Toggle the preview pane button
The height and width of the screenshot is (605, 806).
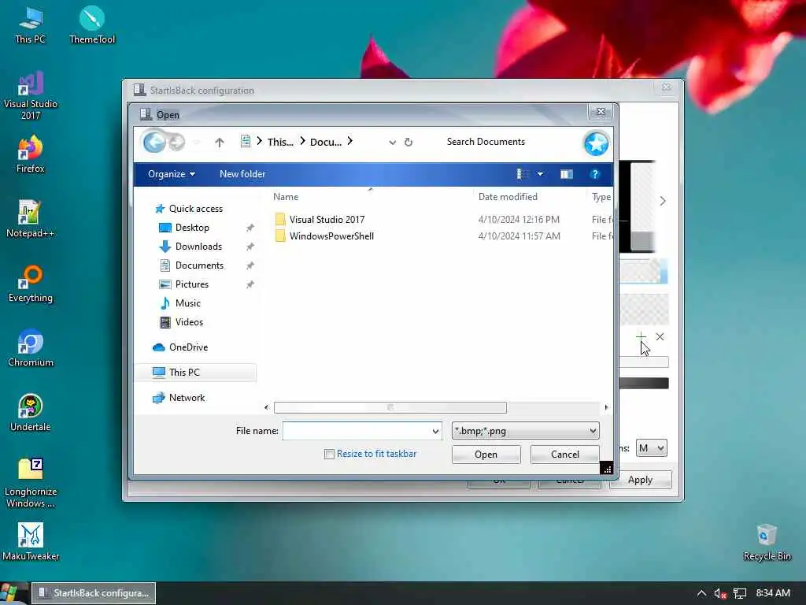click(567, 174)
